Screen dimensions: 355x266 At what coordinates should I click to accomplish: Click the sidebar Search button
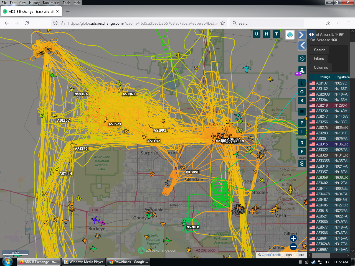[x=319, y=50]
